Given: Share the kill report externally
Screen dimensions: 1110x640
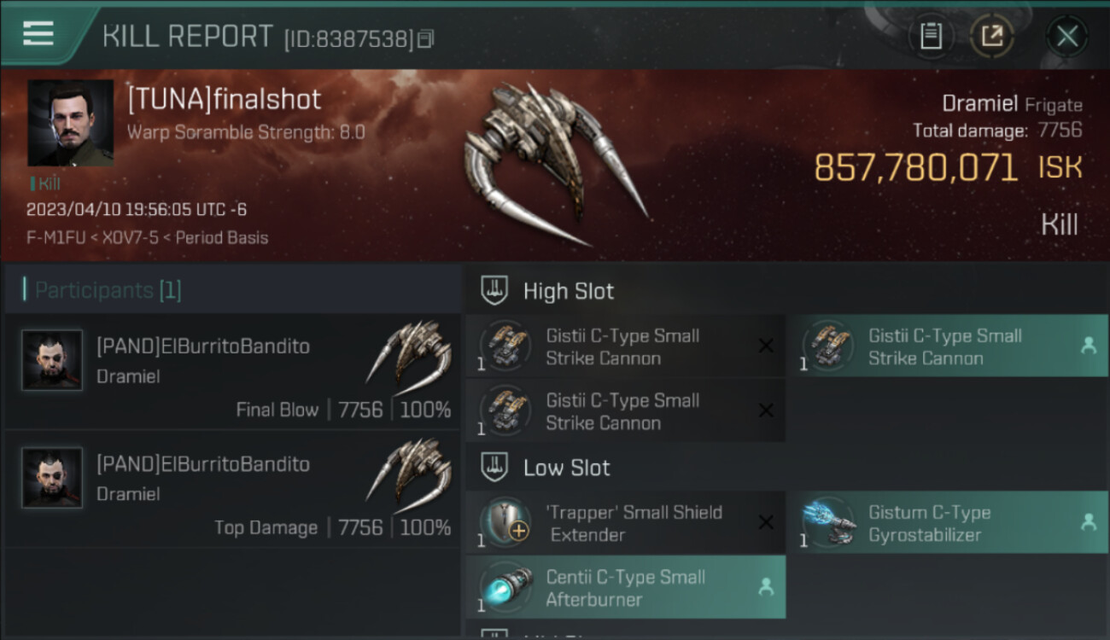Looking at the screenshot, I should pyautogui.click(x=991, y=36).
